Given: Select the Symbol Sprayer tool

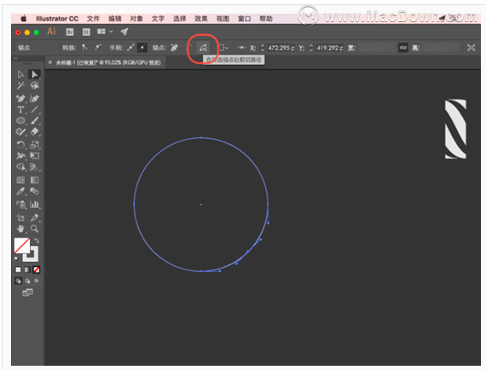Looking at the screenshot, I should (20, 205).
